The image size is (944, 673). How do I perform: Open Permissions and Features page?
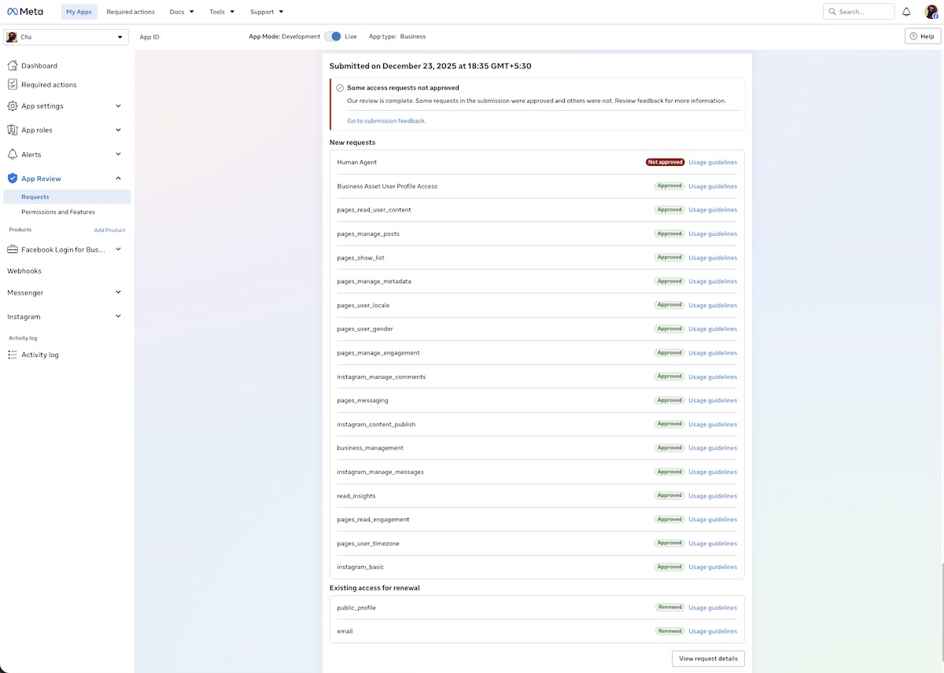point(58,211)
